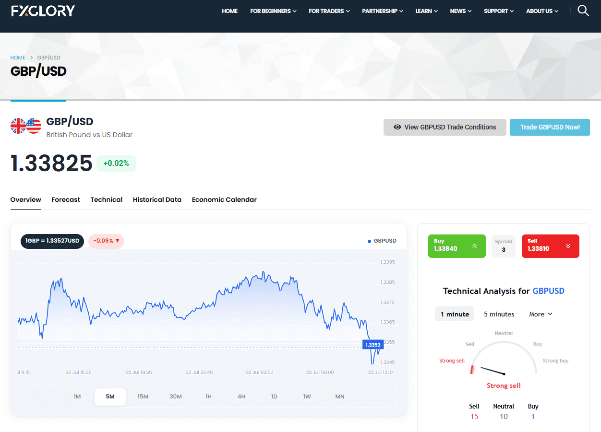The image size is (601, 432).
Task: Select the Overview tab
Action: (26, 199)
